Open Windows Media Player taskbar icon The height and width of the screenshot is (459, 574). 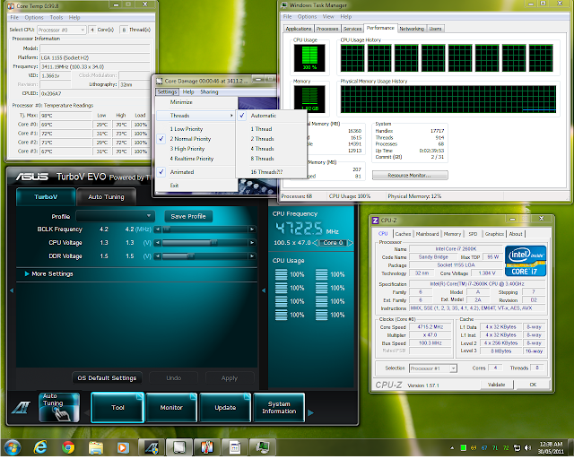(x=124, y=446)
